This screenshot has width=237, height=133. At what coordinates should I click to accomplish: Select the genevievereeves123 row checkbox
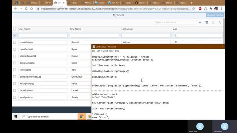[x=14, y=76]
